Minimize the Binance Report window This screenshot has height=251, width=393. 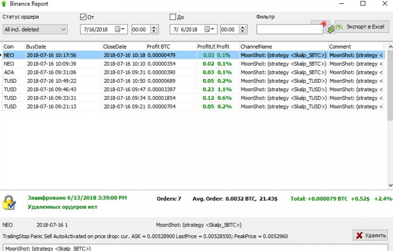click(341, 4)
